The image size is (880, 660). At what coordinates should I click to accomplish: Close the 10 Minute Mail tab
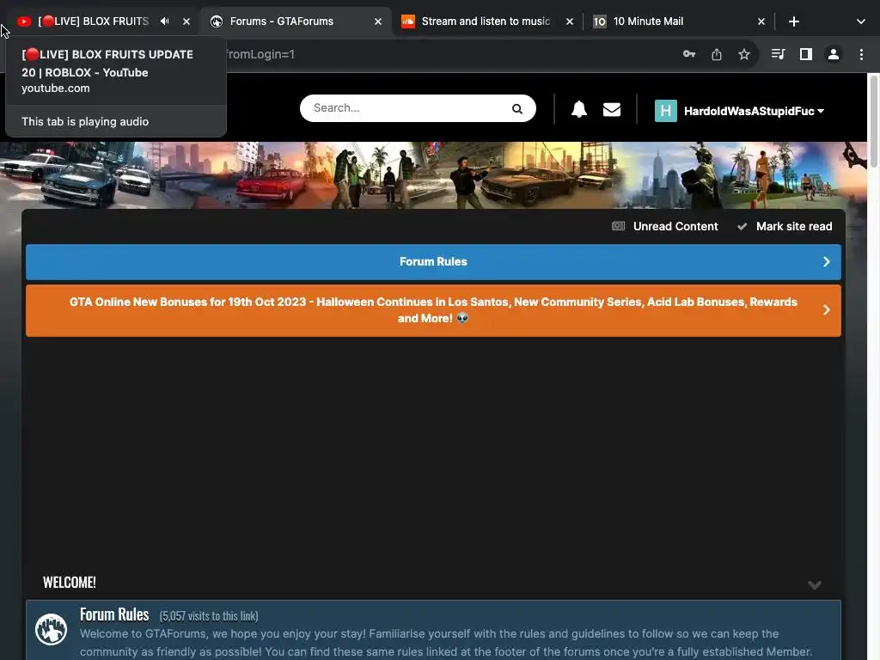tap(761, 21)
